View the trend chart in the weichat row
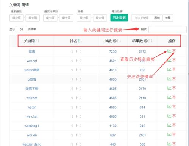This screenshot has width=189, height=146. pyautogui.click(x=169, y=97)
